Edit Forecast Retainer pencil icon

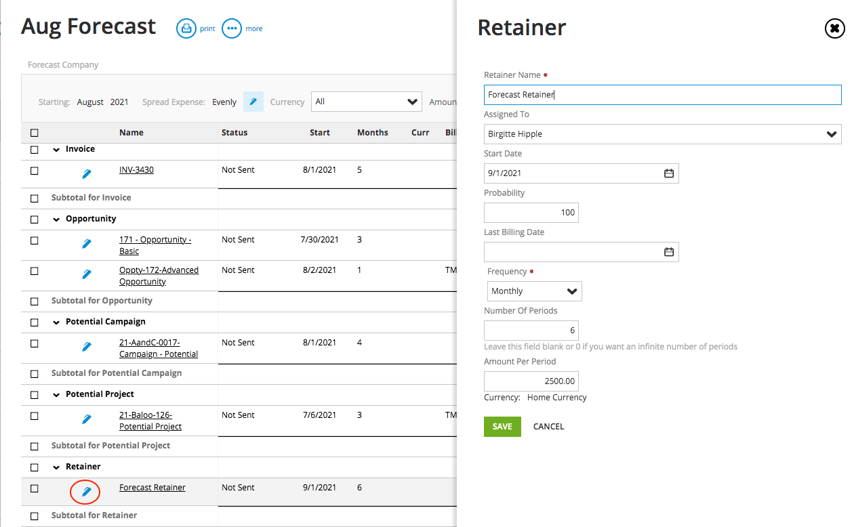[86, 492]
